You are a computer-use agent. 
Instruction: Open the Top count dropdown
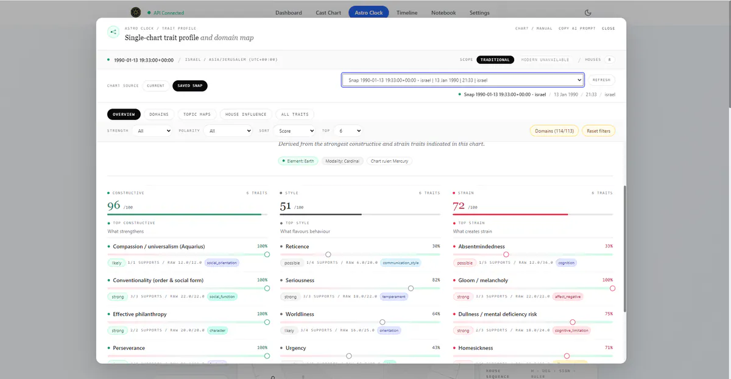coord(348,130)
